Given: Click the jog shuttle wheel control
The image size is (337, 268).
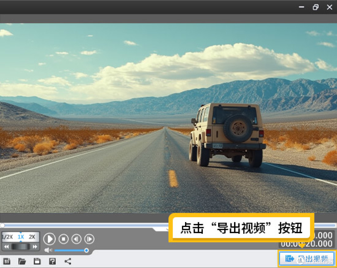Looking at the screenshot, I should click(21, 247).
